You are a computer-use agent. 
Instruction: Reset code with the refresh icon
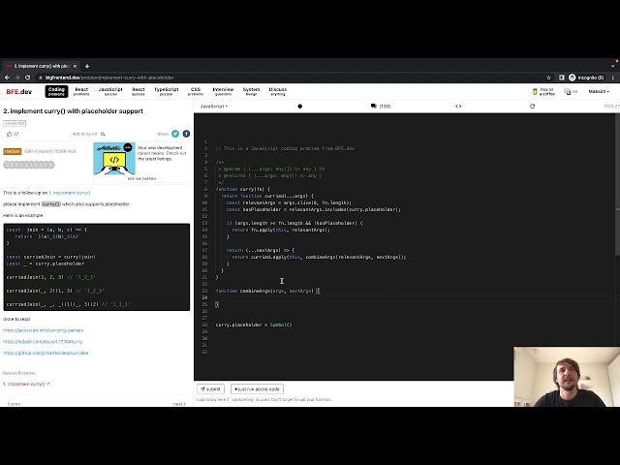pos(532,106)
